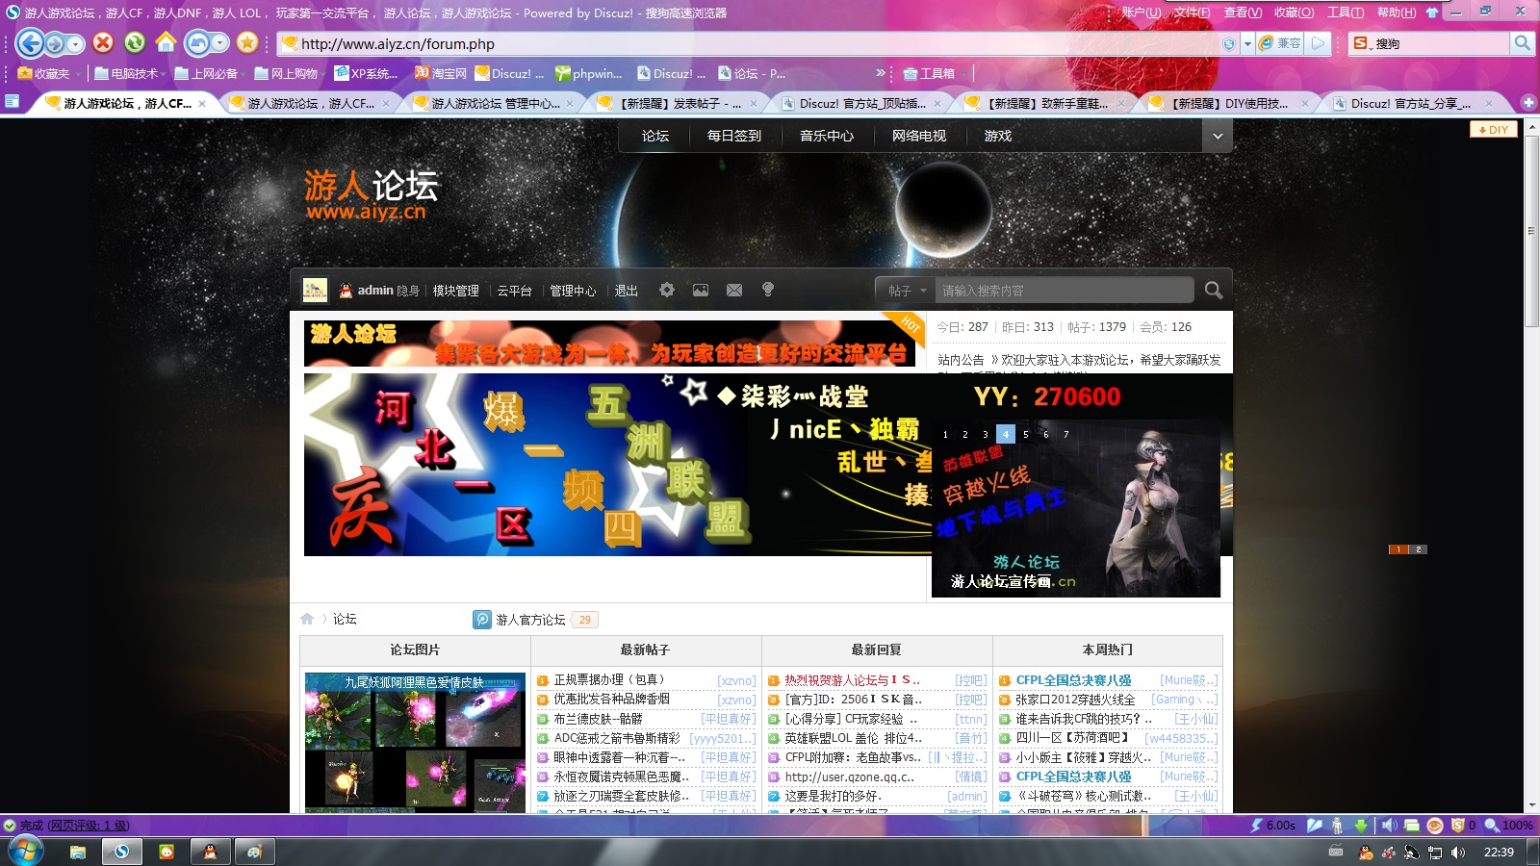1540x866 pixels.
Task: Click 退出 logout link
Action: (x=627, y=291)
